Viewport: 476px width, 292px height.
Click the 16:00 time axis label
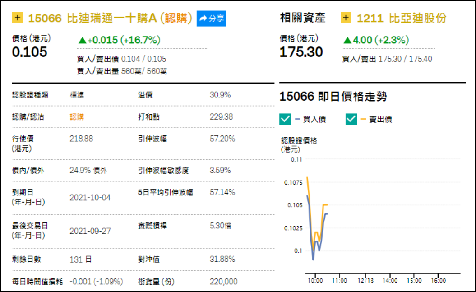(439, 280)
